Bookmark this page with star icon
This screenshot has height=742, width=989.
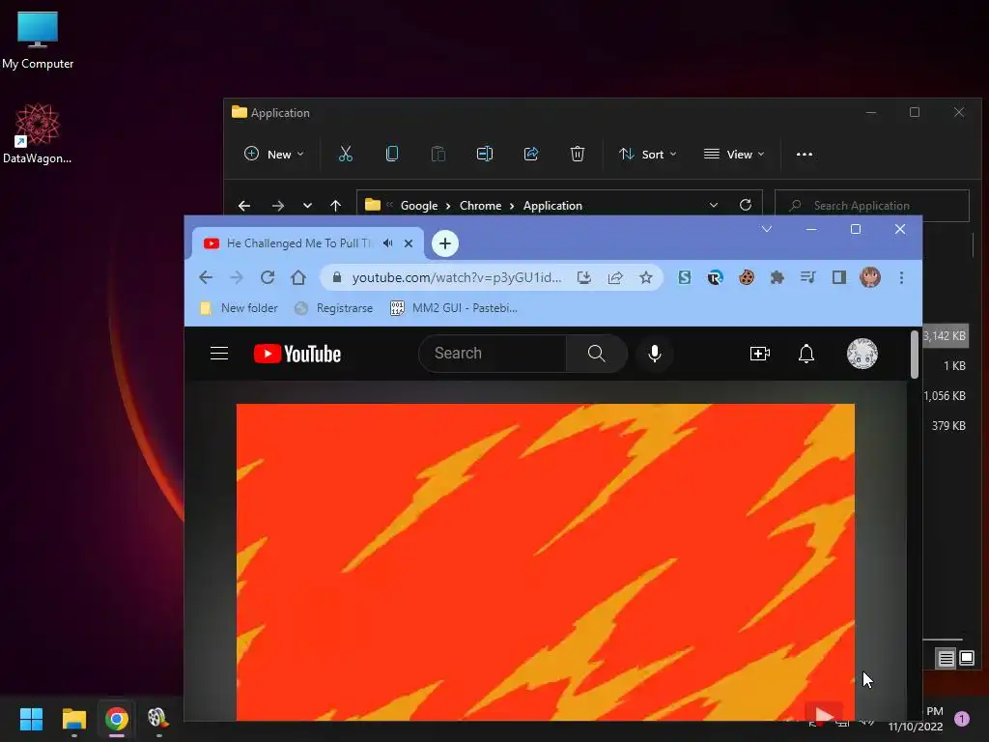(x=646, y=277)
